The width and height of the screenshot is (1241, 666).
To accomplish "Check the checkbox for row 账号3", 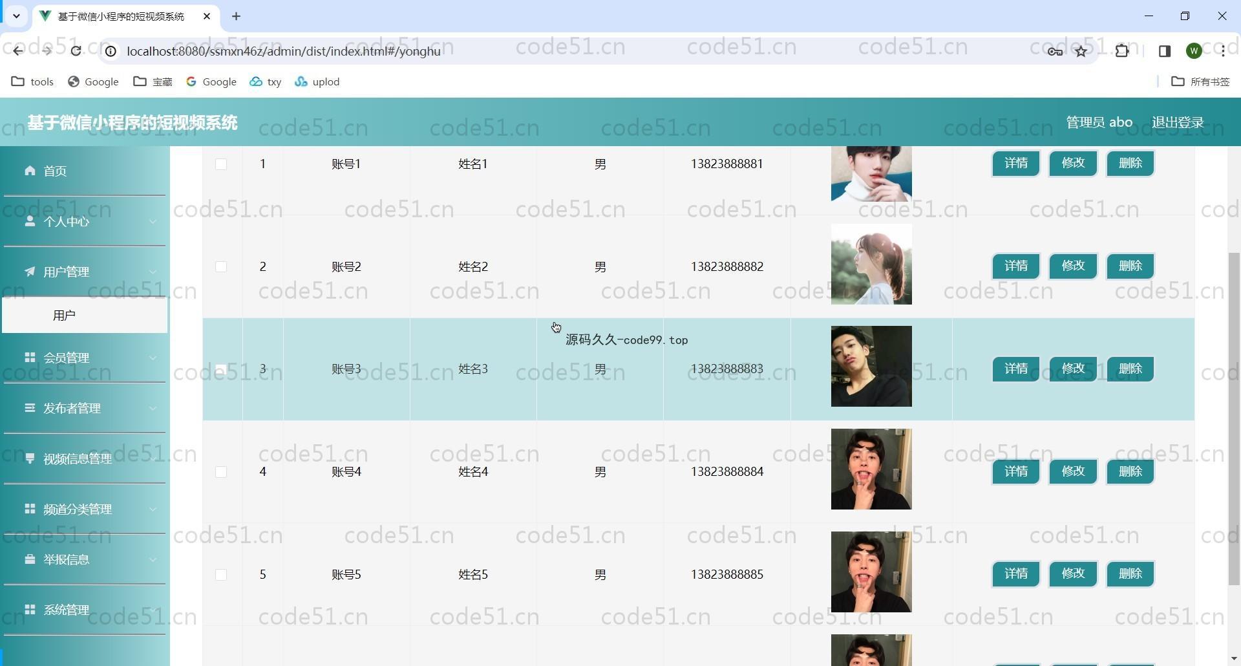I will point(221,369).
